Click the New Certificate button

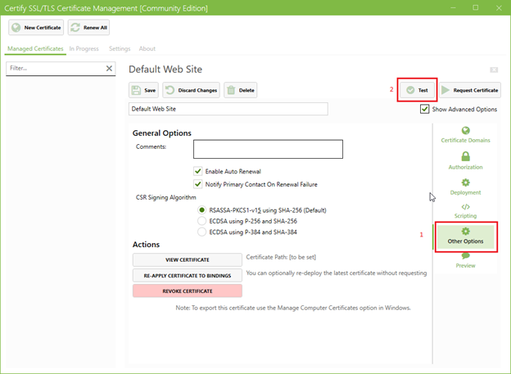[x=36, y=27]
